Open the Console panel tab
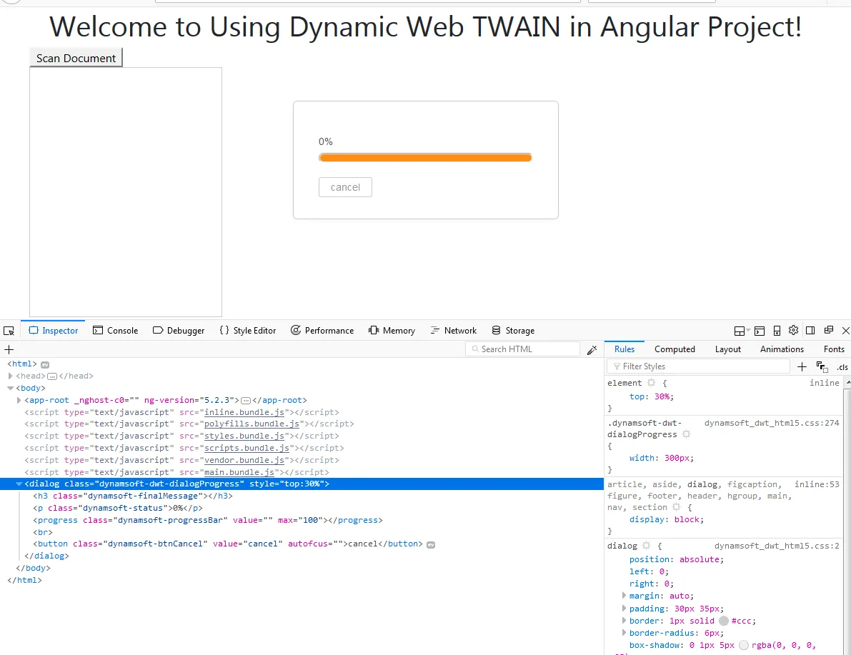The image size is (851, 655). [x=116, y=330]
